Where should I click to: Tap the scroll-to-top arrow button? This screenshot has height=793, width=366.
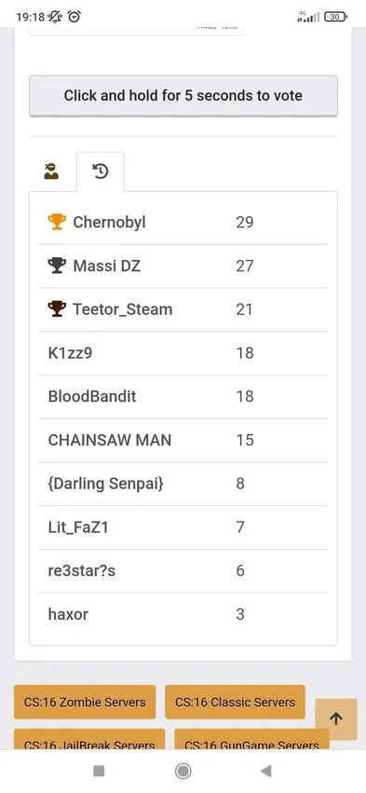pos(336,719)
